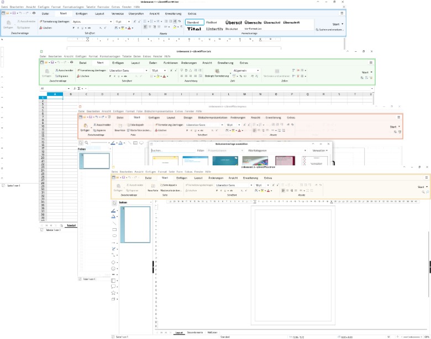This screenshot has height=339, width=431.
Task: Open the Writer font name dropdown
Action: 111,21
